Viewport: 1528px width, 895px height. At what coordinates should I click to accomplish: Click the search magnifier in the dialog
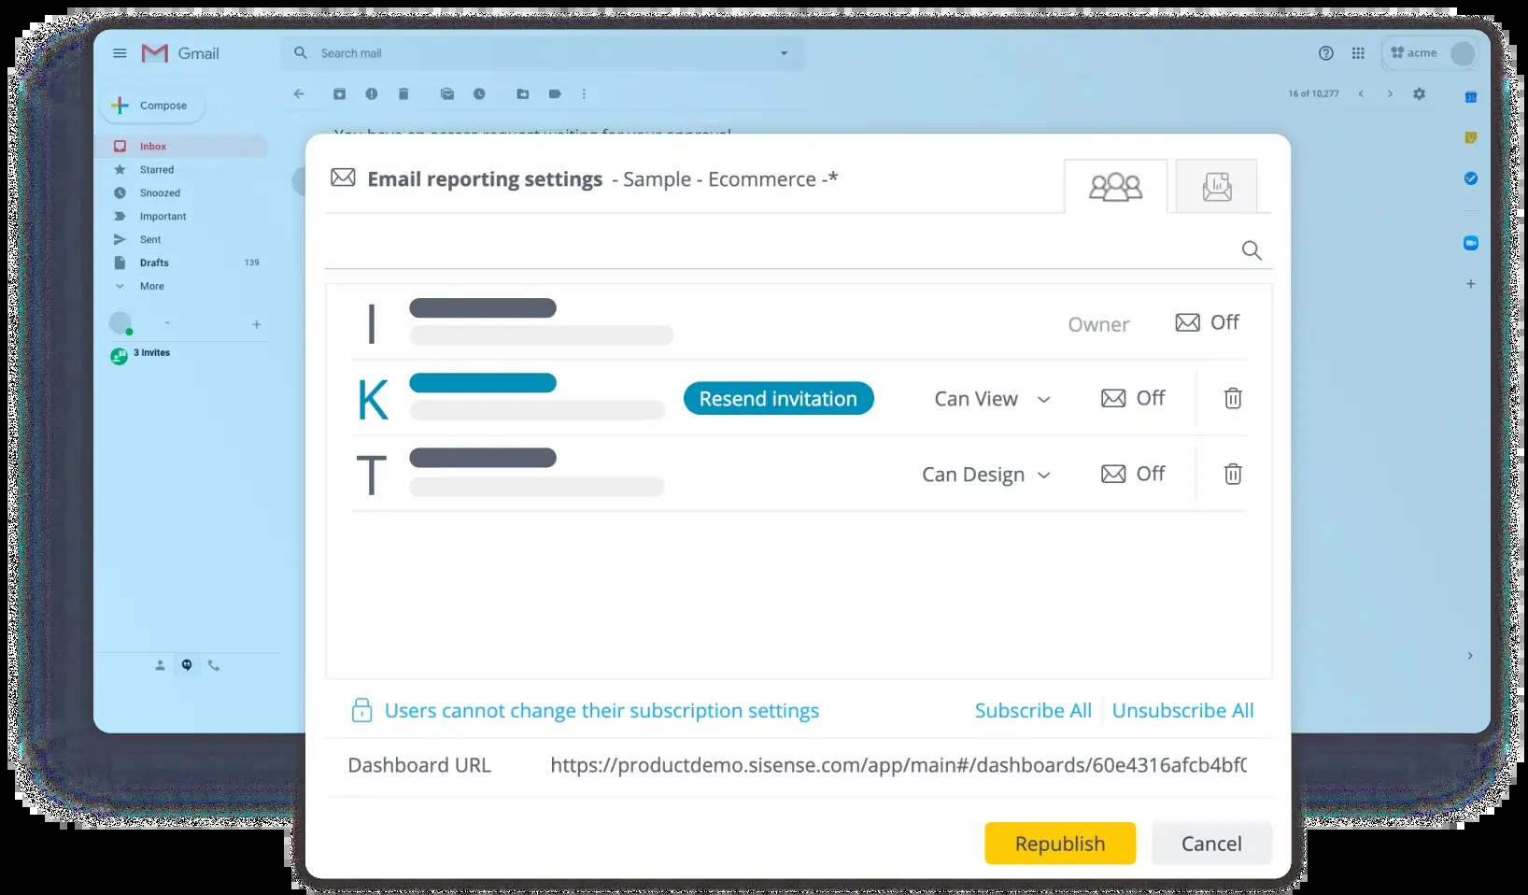tap(1252, 250)
